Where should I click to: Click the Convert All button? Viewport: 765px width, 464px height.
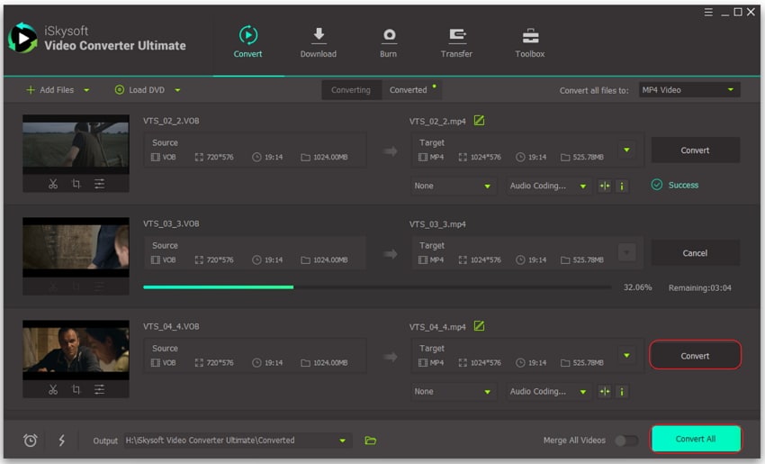(696, 439)
